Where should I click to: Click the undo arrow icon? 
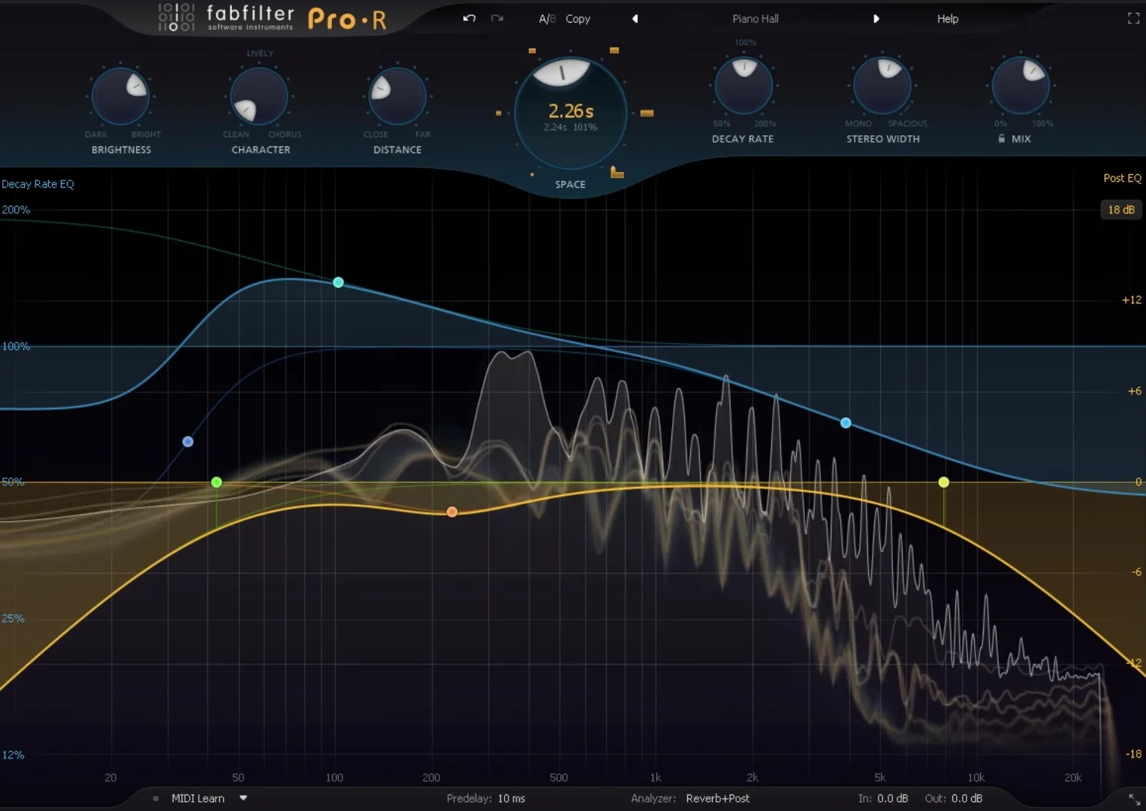pyautogui.click(x=469, y=18)
